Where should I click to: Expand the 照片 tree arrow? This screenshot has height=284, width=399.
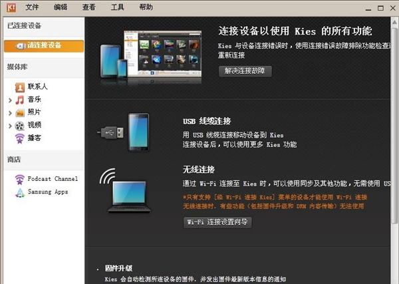(10, 112)
